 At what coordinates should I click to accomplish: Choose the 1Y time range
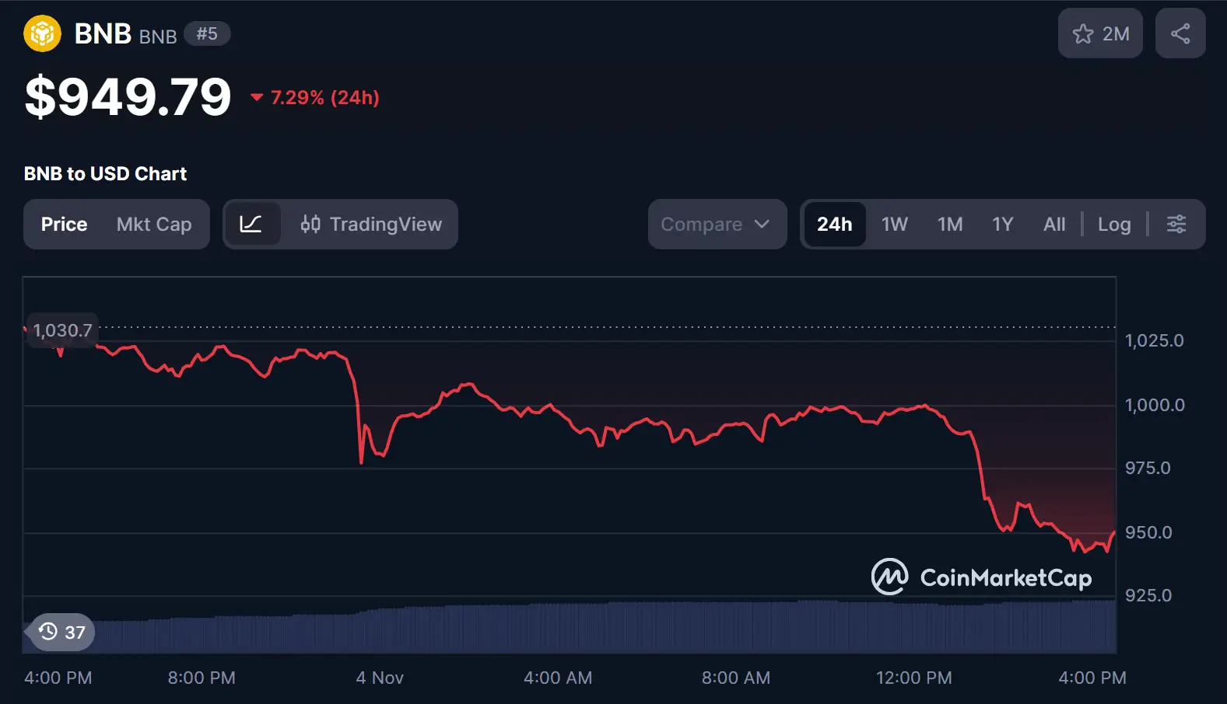[1003, 224]
